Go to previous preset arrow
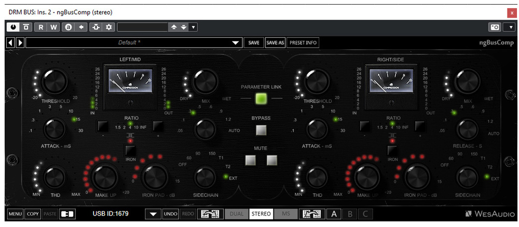The height and width of the screenshot is (227, 519). 10,42
